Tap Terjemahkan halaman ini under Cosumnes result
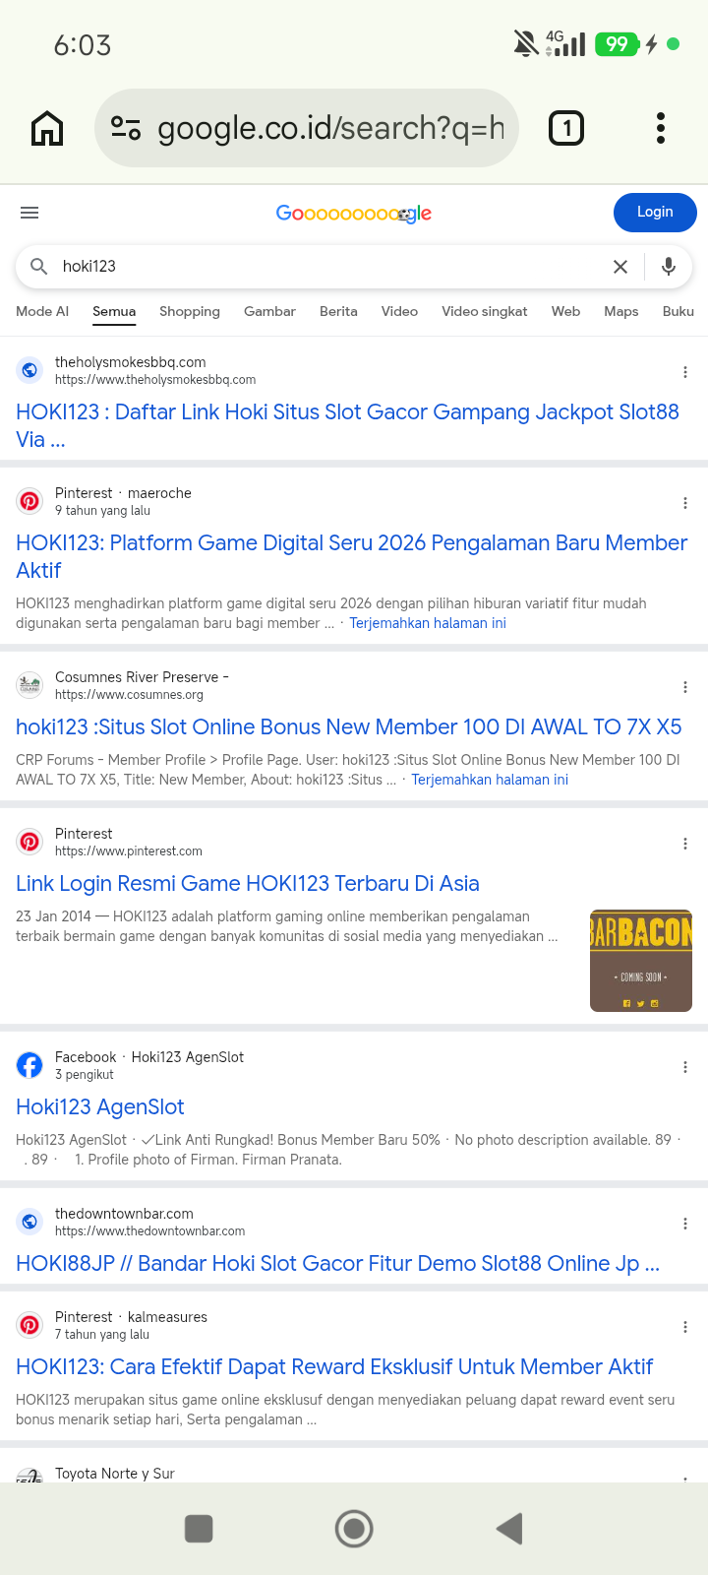Viewport: 708px width, 1575px height. (490, 780)
